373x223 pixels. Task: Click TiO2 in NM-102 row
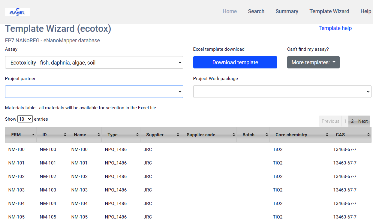point(278,176)
